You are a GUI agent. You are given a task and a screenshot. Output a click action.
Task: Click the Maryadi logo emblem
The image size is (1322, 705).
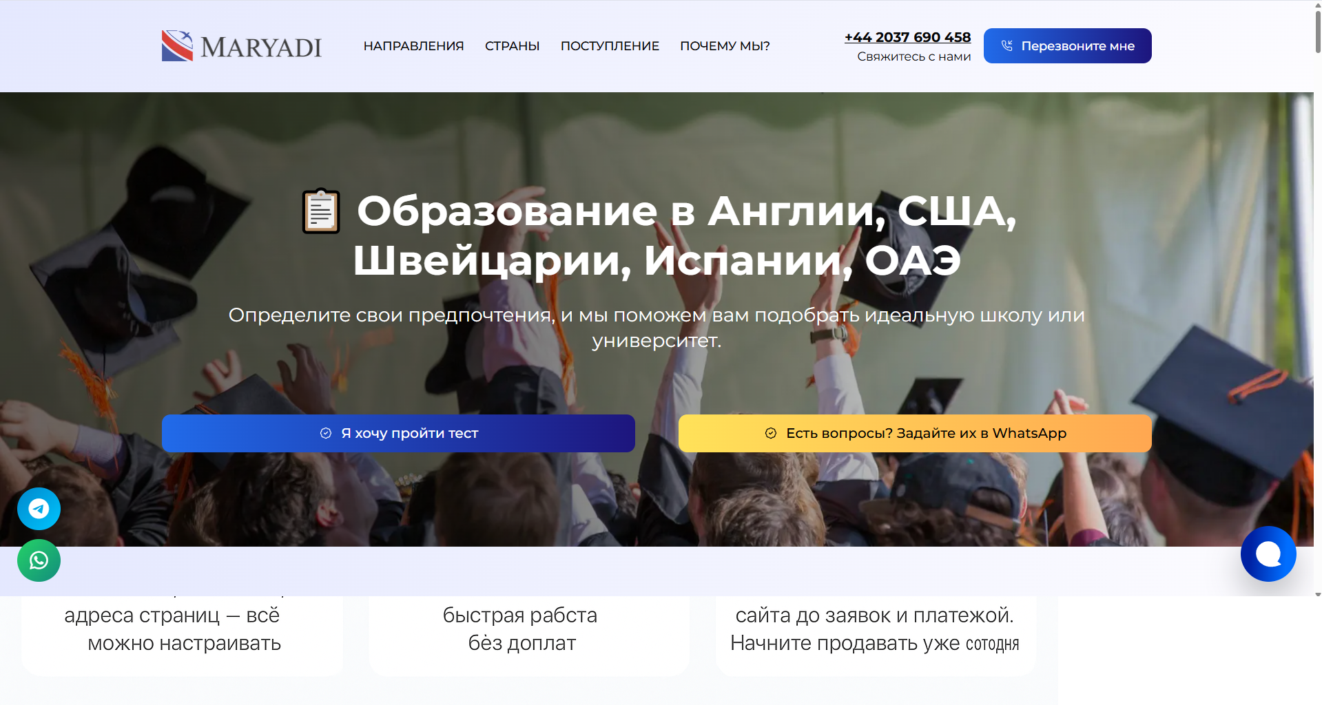click(177, 45)
